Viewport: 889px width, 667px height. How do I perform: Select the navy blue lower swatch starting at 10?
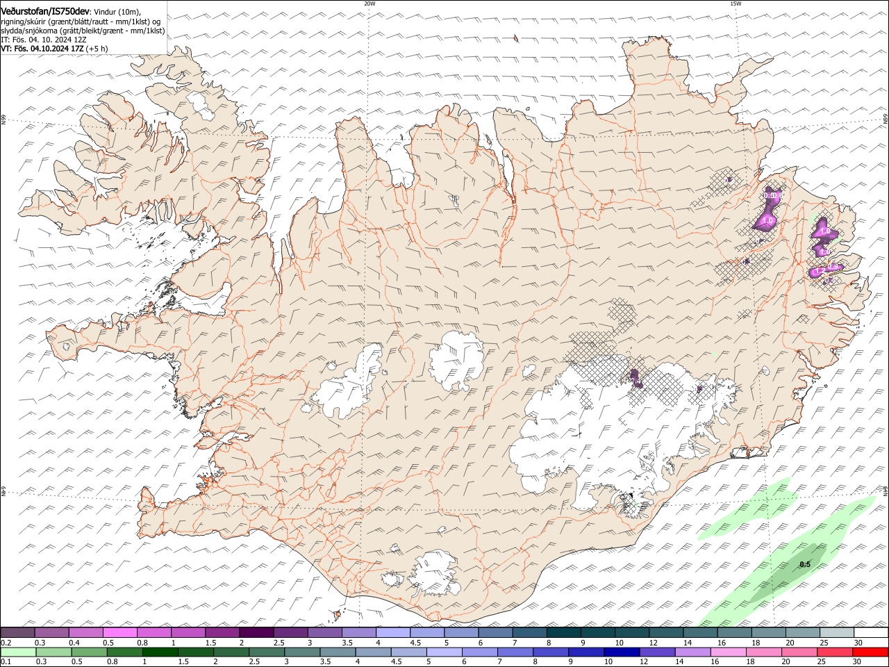click(621, 652)
